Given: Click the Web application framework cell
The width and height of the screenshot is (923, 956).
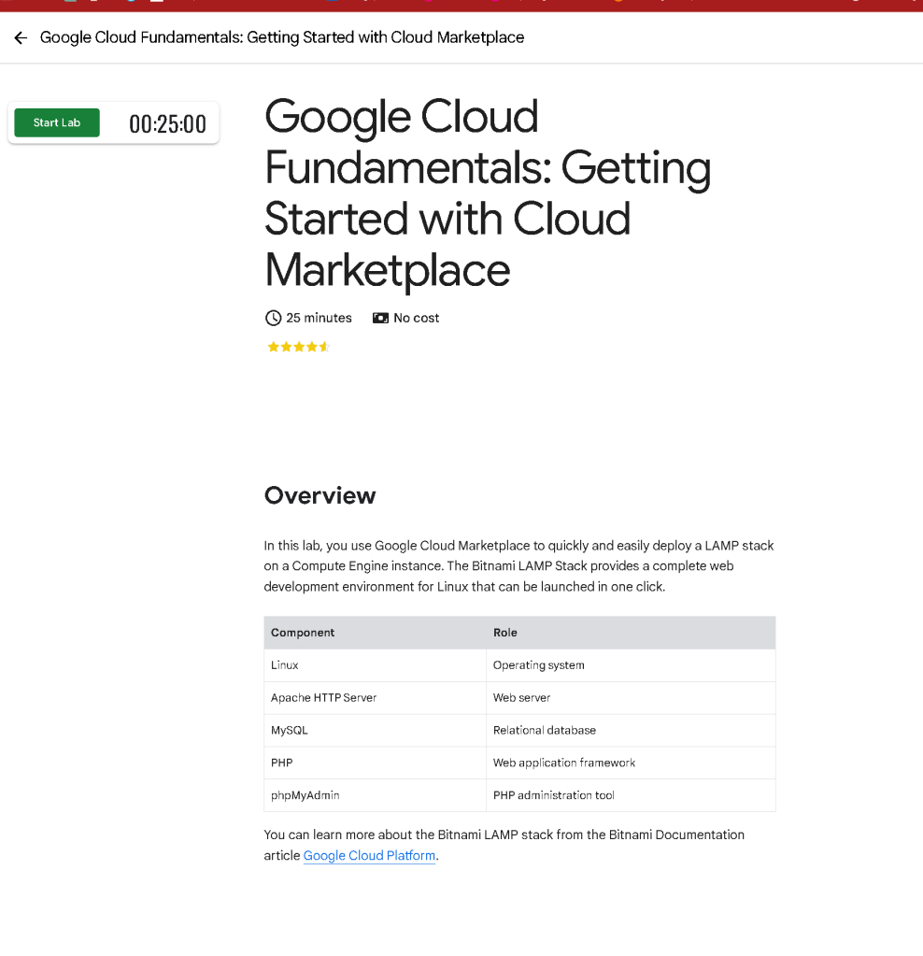Looking at the screenshot, I should [631, 763].
